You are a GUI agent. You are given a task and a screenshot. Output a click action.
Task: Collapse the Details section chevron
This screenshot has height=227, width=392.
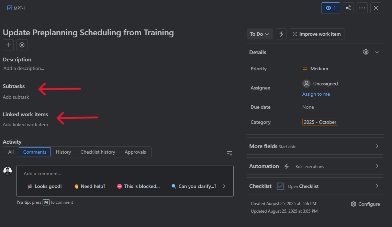coord(377,52)
